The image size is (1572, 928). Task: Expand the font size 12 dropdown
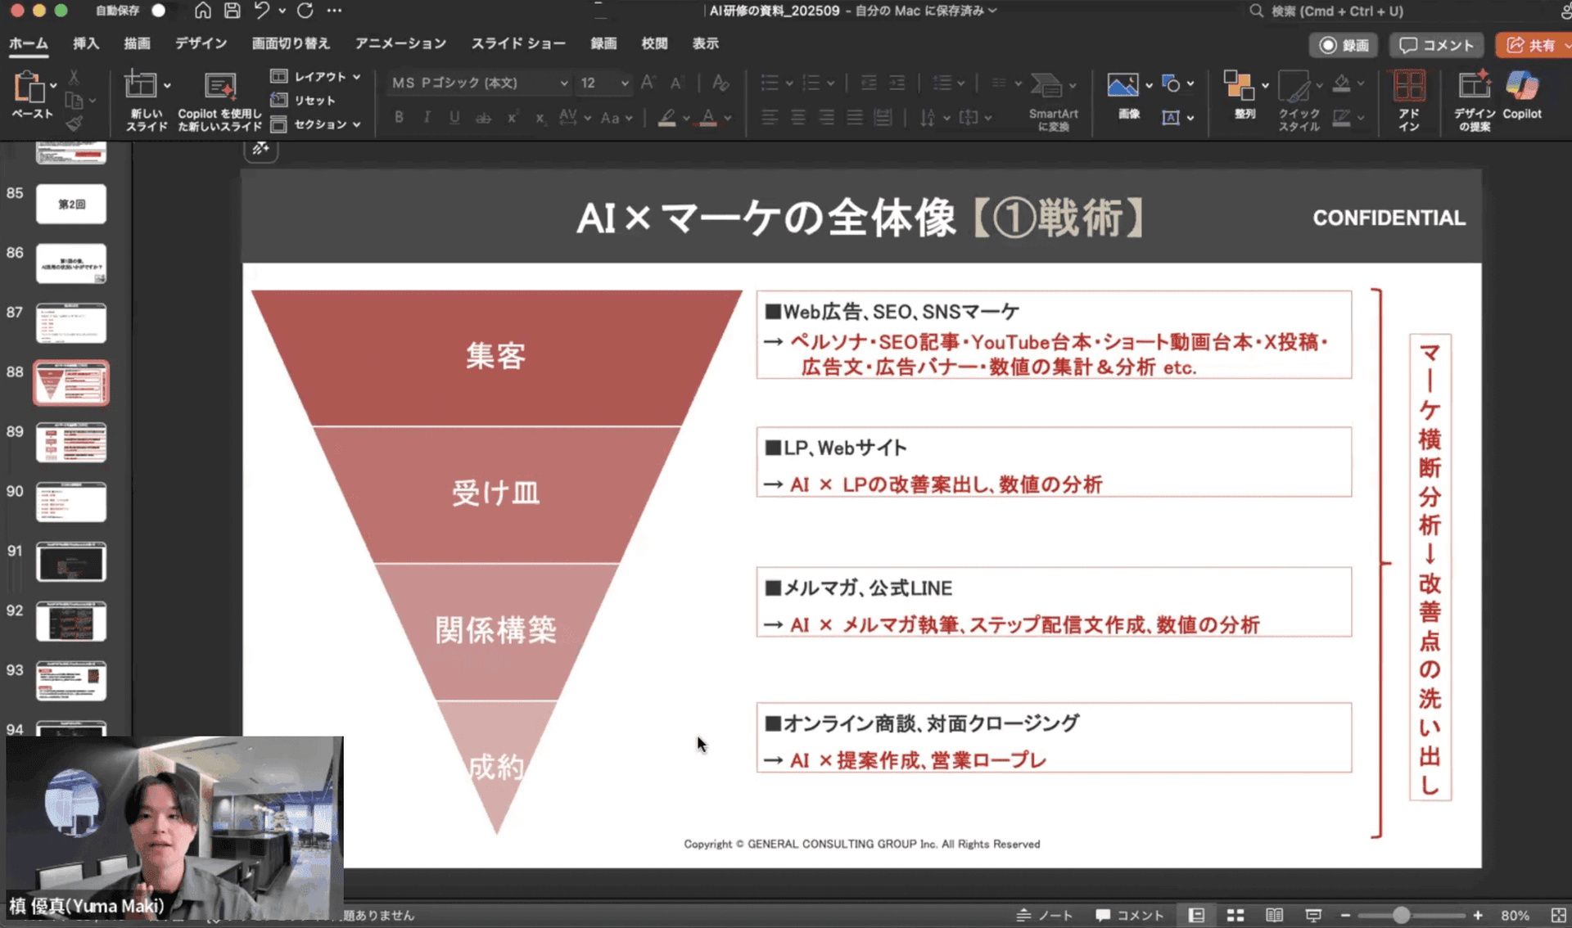point(603,83)
